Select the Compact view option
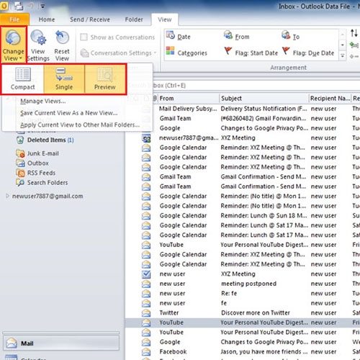 pos(23,79)
